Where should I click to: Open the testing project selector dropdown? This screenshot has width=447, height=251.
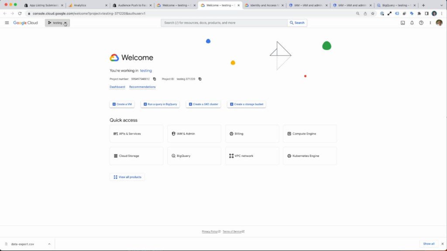click(57, 23)
